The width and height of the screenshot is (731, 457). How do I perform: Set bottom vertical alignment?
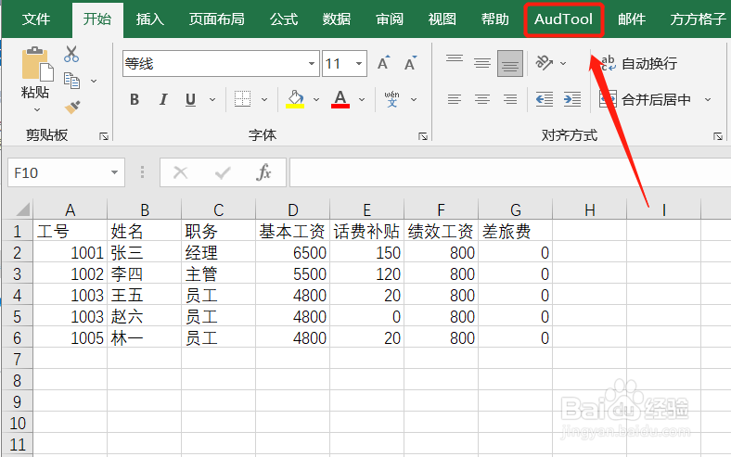coord(510,63)
